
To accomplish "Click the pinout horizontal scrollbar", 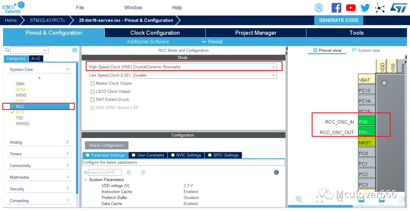I will pyautogui.click(x=320, y=206).
